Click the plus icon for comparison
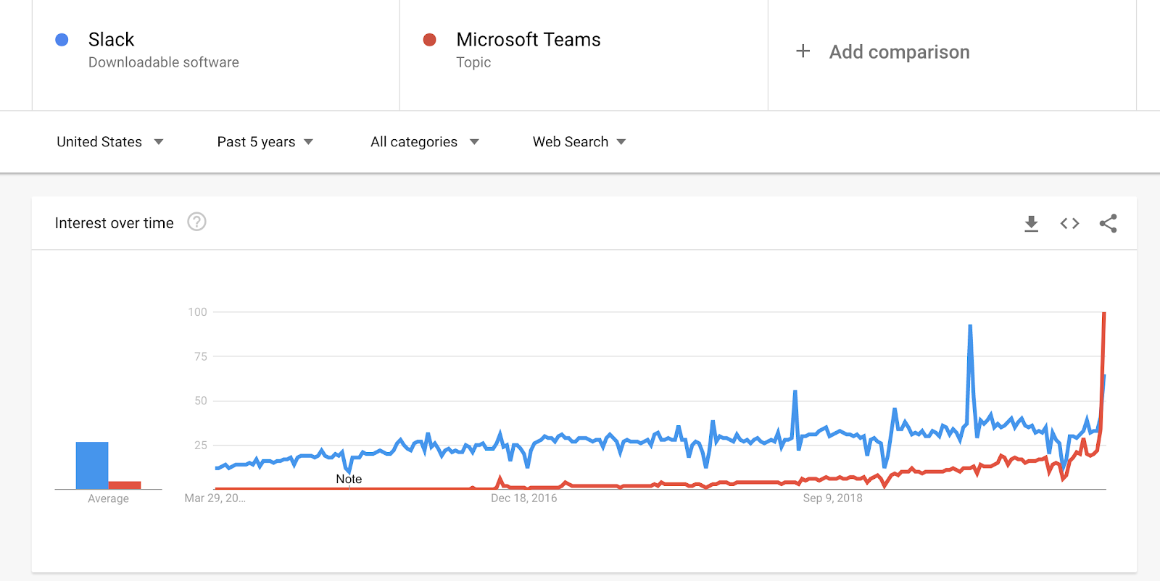This screenshot has height=581, width=1160. tap(803, 51)
